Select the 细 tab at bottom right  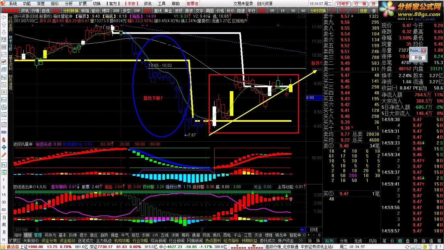tap(399, 241)
